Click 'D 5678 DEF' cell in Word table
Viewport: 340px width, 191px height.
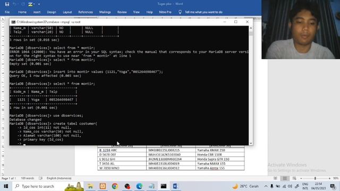point(122,154)
